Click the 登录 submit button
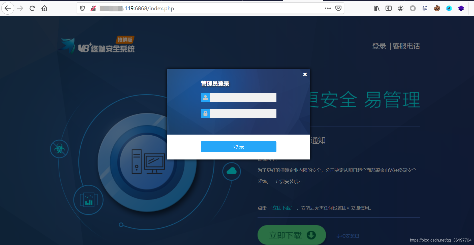 [239, 147]
